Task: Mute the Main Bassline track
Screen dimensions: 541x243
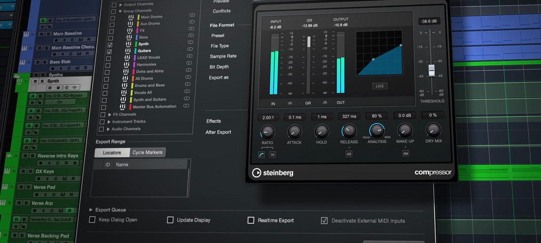Action: point(41,34)
